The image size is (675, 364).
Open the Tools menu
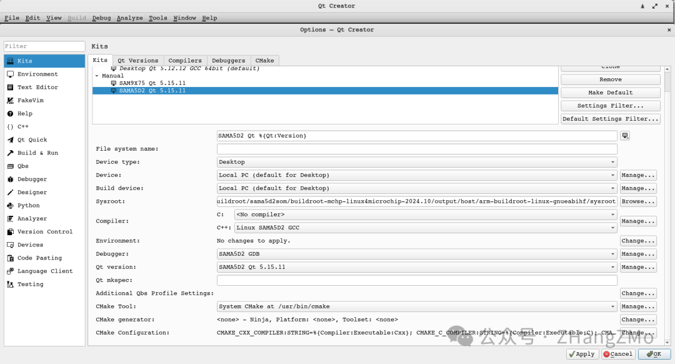point(157,18)
